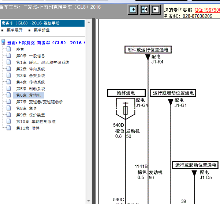
Task: Click the 附件或运行位置通电 box in diagram
Action: point(148,50)
